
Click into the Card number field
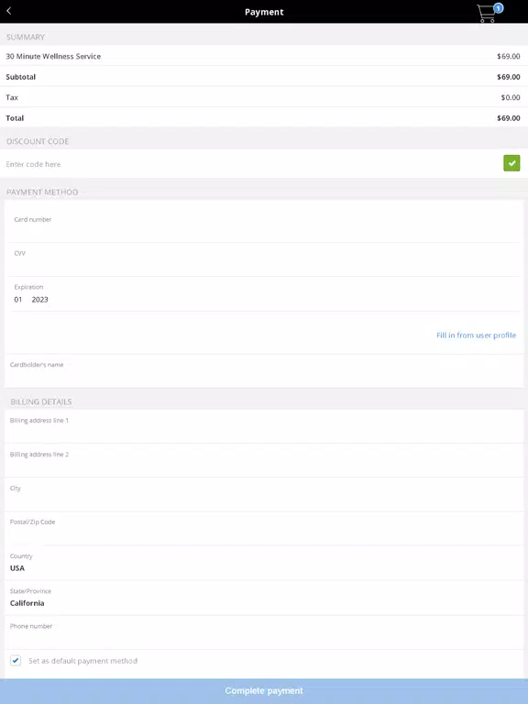point(264,225)
